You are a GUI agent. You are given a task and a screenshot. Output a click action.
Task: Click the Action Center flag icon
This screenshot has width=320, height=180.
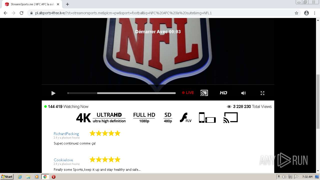tap(296, 177)
